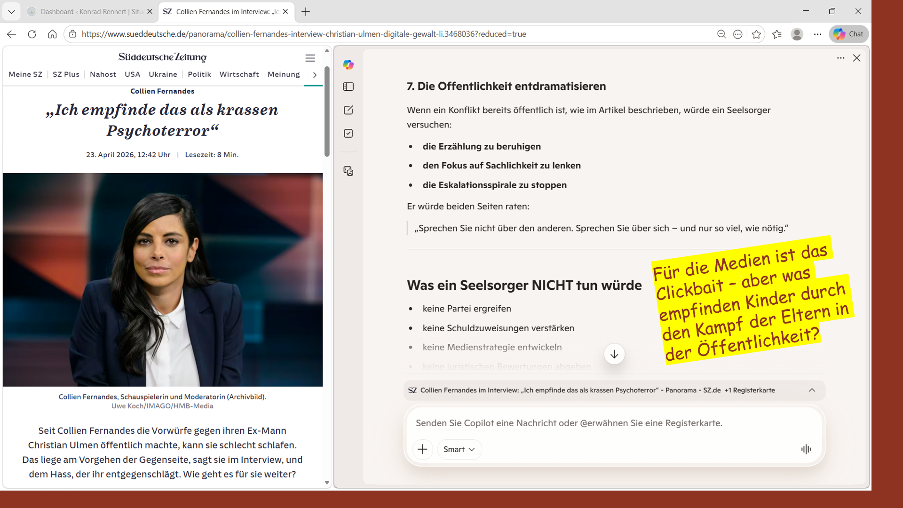
Task: Click the Copilot logo in sidebar
Action: coord(348,65)
